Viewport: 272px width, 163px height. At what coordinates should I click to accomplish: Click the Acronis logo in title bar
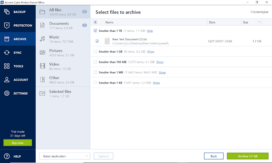coord(2,2)
